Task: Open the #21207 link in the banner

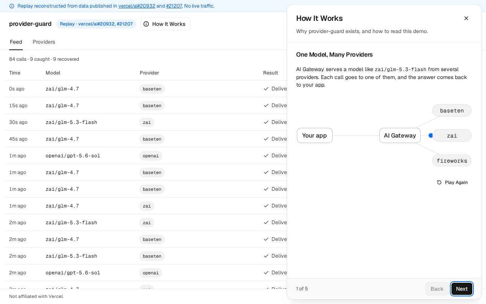Action: (x=174, y=6)
